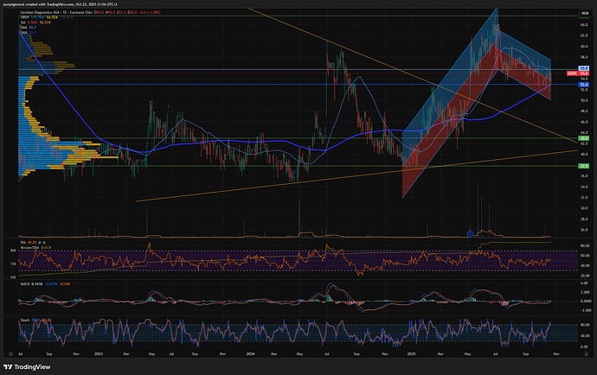Select the Vol indicator legend

22,21
